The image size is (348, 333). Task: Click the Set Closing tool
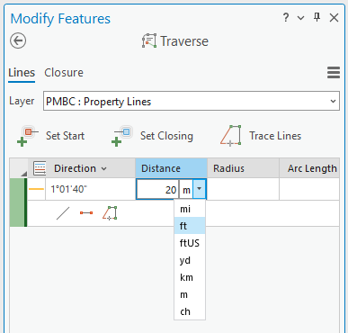[152, 136]
